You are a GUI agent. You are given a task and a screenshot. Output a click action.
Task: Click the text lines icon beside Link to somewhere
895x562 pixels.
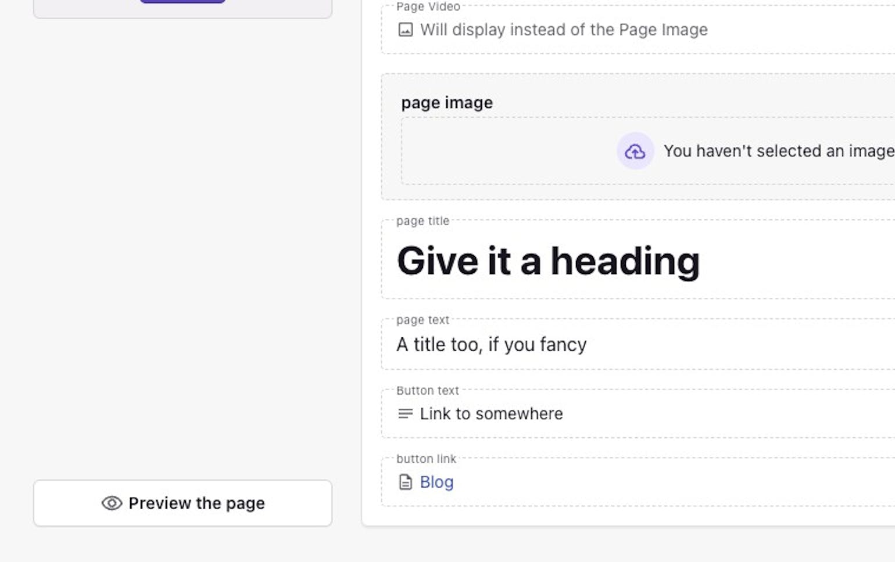point(405,414)
